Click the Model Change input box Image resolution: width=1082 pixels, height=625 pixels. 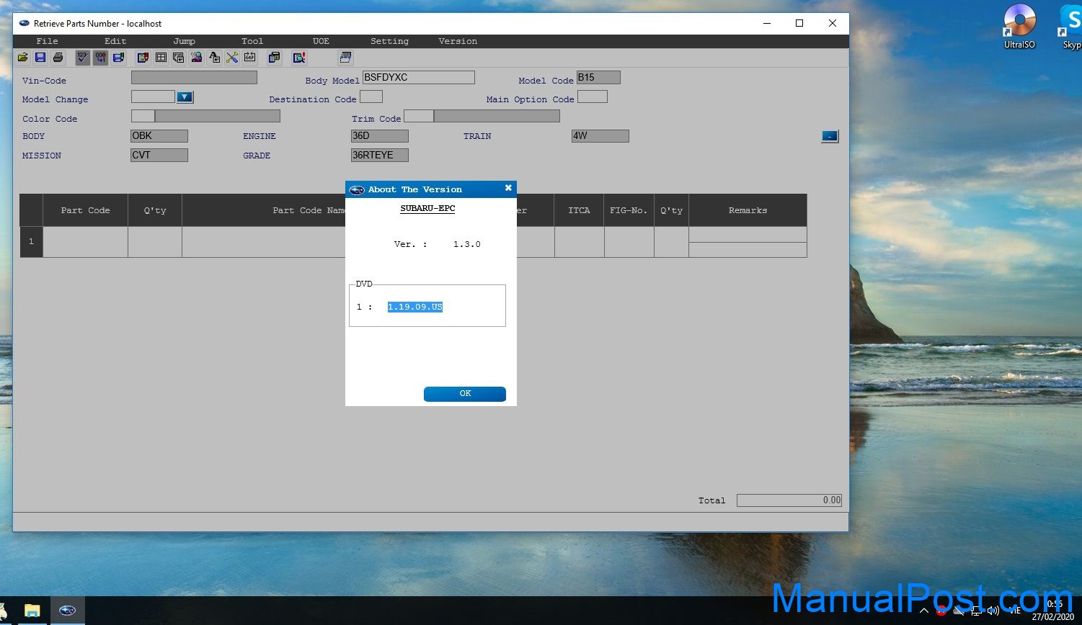(x=153, y=96)
